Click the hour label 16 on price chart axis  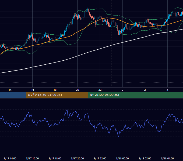pyautogui.click(x=33, y=90)
